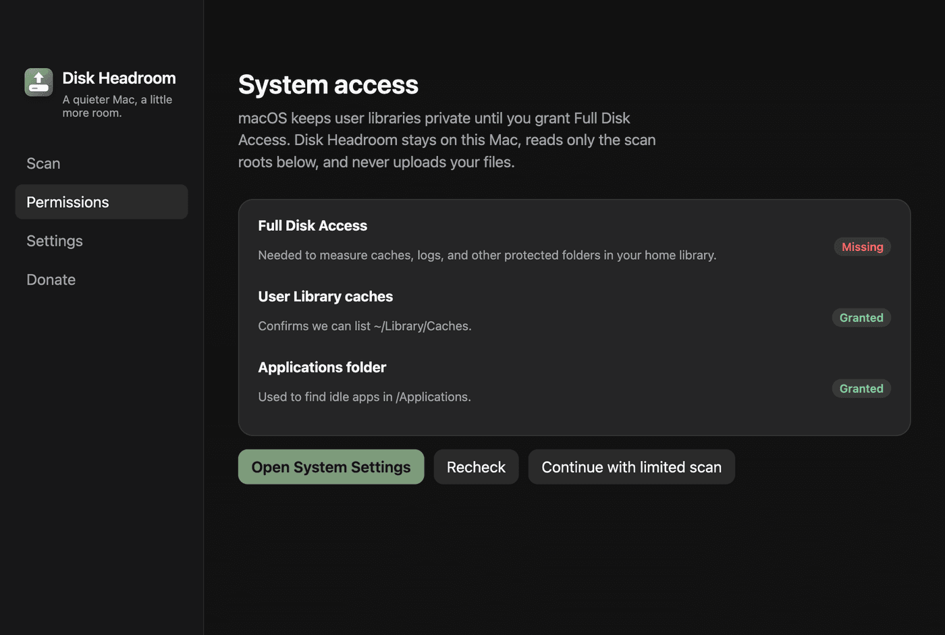
Task: Click the User Library caches title
Action: coord(325,296)
